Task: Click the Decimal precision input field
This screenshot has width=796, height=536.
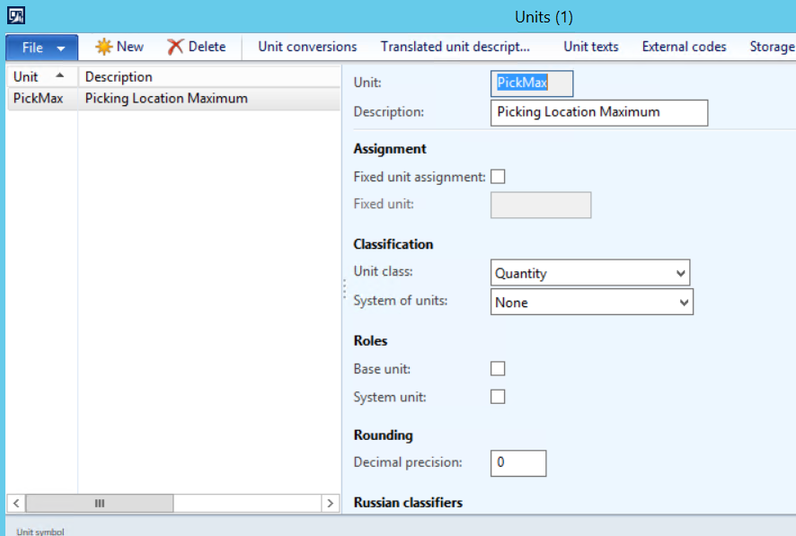Action: tap(517, 463)
